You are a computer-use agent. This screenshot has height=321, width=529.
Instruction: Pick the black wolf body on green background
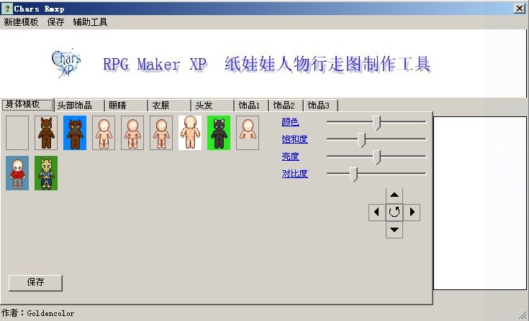pyautogui.click(x=219, y=133)
